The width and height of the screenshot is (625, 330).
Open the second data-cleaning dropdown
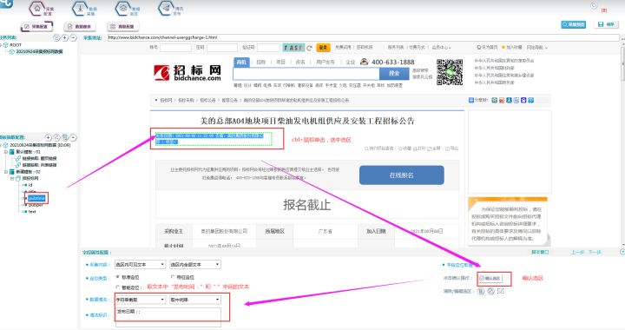point(195,300)
